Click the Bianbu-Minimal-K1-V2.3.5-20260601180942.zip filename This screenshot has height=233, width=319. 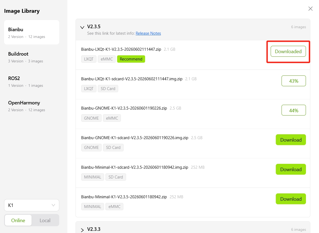coord(124,197)
